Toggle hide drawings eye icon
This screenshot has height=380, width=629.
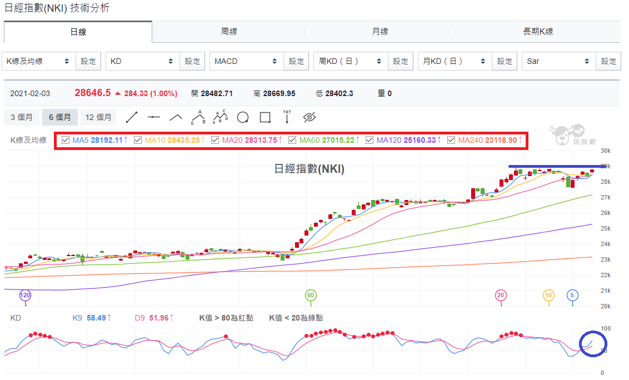pyautogui.click(x=309, y=117)
